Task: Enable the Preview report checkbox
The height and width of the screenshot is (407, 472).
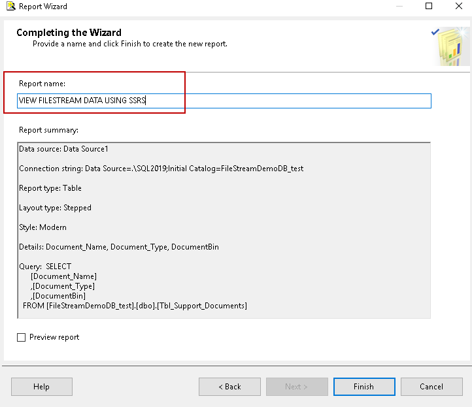Action: pyautogui.click(x=22, y=338)
